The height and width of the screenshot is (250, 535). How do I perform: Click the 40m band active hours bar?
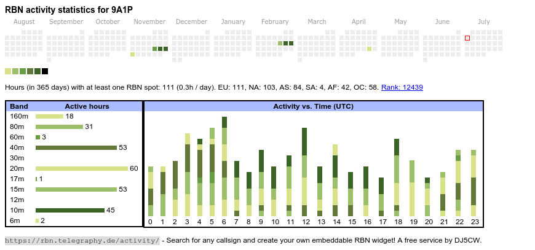pos(76,147)
